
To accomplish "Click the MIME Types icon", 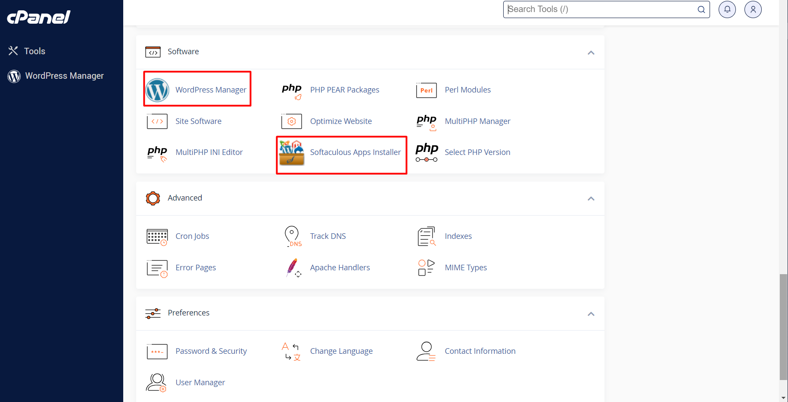I will (x=427, y=268).
